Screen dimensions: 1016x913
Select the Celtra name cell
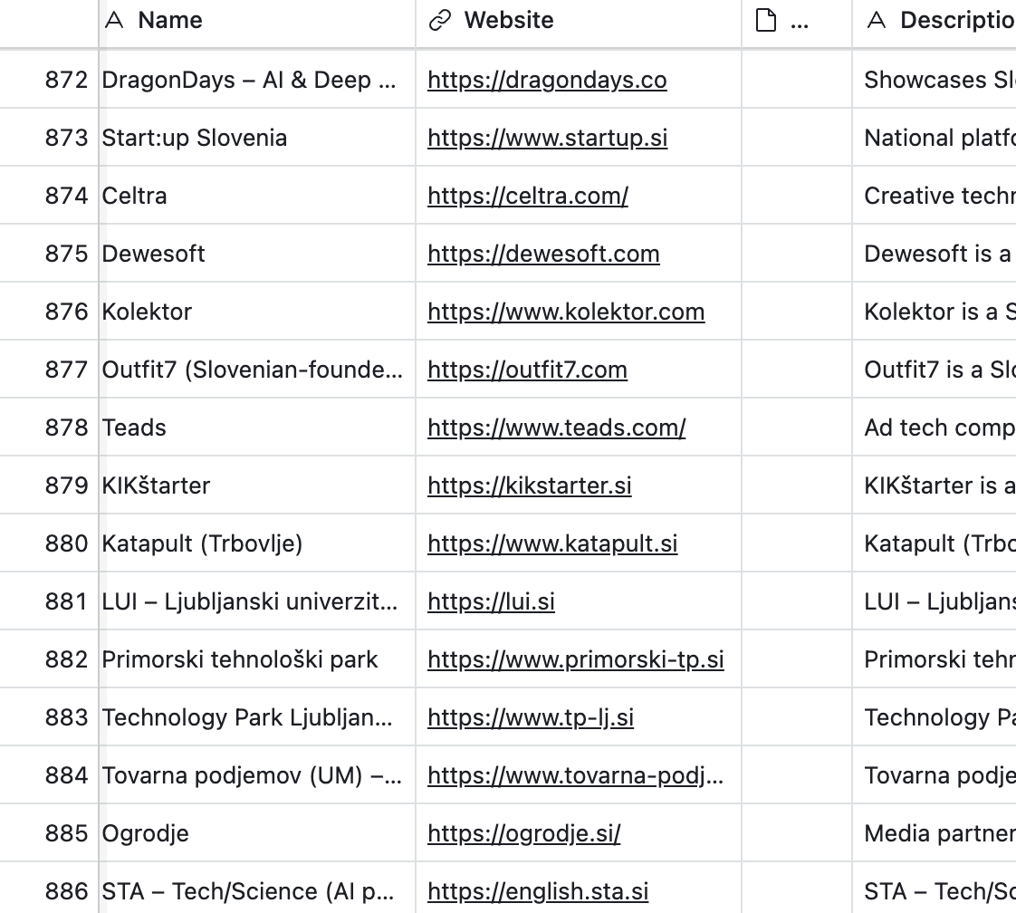click(x=257, y=196)
